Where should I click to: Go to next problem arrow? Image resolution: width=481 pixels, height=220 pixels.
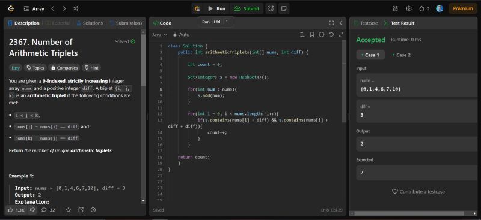pos(64,9)
